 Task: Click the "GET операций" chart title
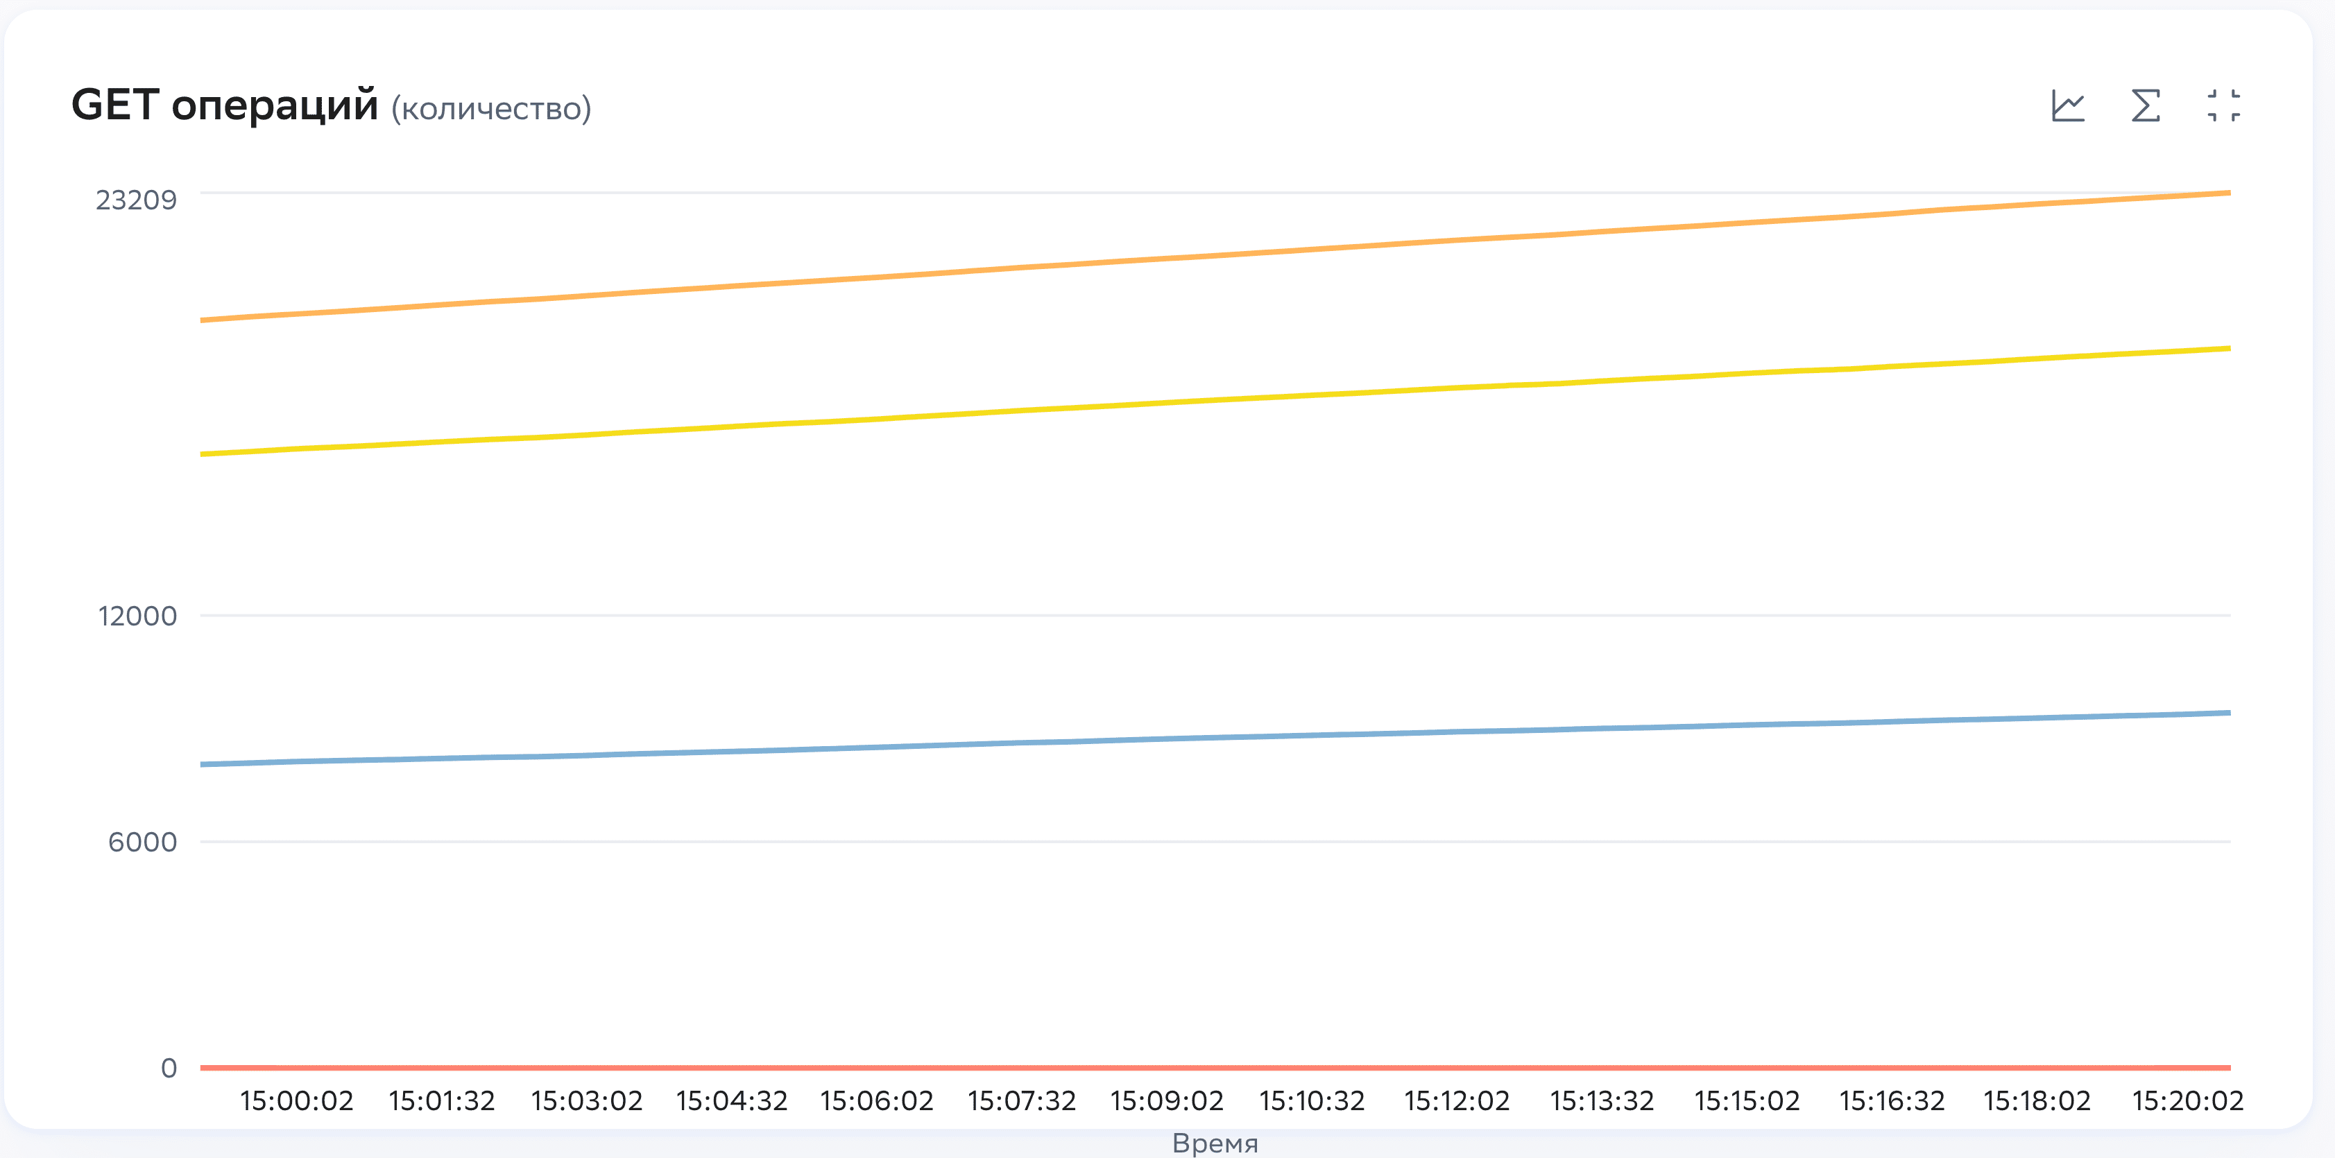225,105
